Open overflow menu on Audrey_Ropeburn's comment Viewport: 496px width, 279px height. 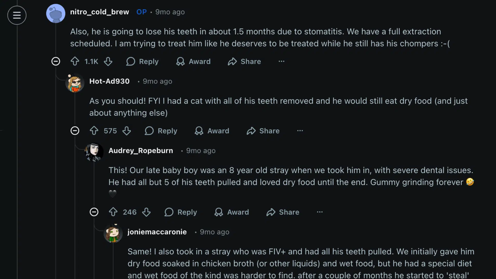319,212
